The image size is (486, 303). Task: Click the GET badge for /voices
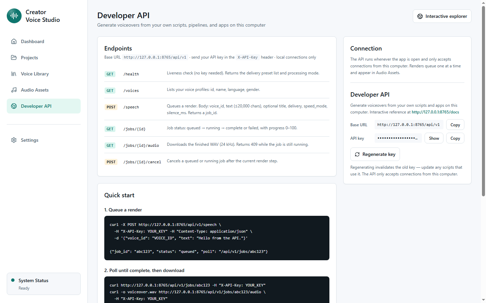110,91
